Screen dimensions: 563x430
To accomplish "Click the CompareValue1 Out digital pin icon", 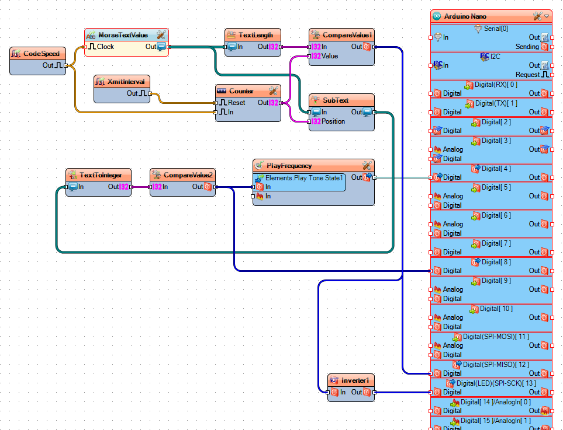I will point(367,47).
